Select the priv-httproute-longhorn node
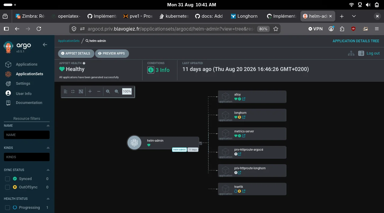Viewport: 384px width, 213px height. click(x=252, y=170)
